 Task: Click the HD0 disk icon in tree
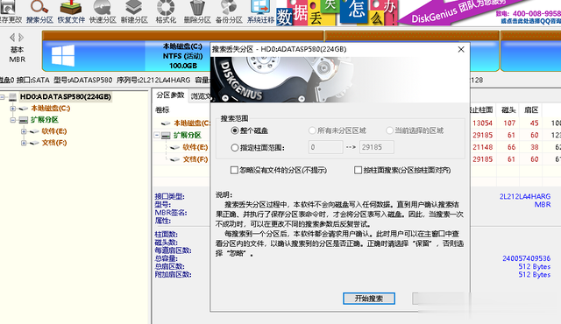click(13, 97)
